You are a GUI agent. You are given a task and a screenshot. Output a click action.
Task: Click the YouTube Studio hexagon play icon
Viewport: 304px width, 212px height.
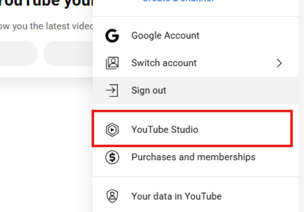112,130
